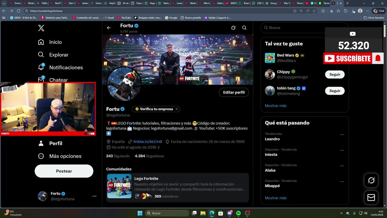Open the Leandro trend

272,139
